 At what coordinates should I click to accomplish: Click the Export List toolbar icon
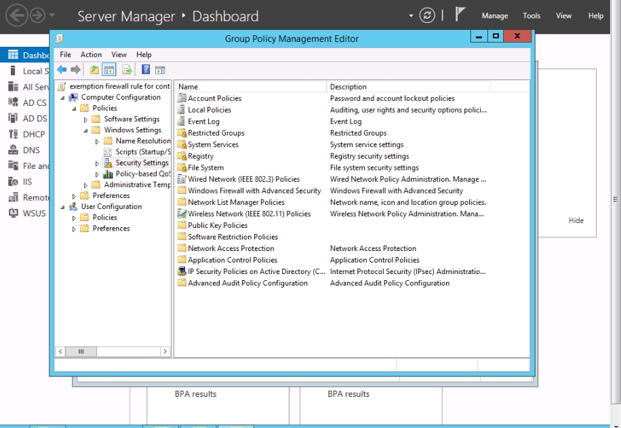(x=126, y=70)
